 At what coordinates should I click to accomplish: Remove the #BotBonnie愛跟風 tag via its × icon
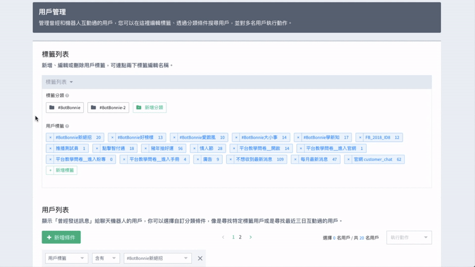click(174, 138)
